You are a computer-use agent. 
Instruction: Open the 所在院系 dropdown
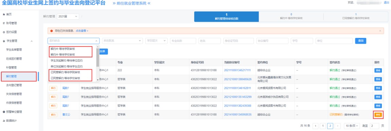(x=123, y=41)
